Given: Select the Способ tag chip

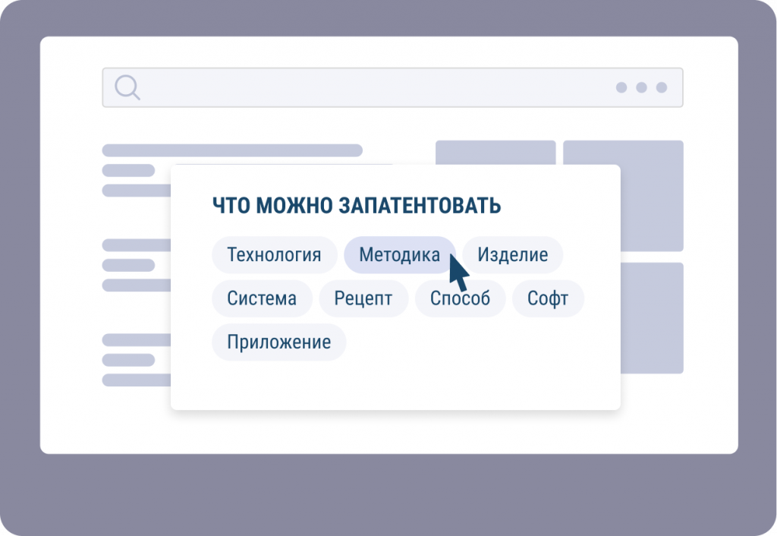Looking at the screenshot, I should [460, 298].
